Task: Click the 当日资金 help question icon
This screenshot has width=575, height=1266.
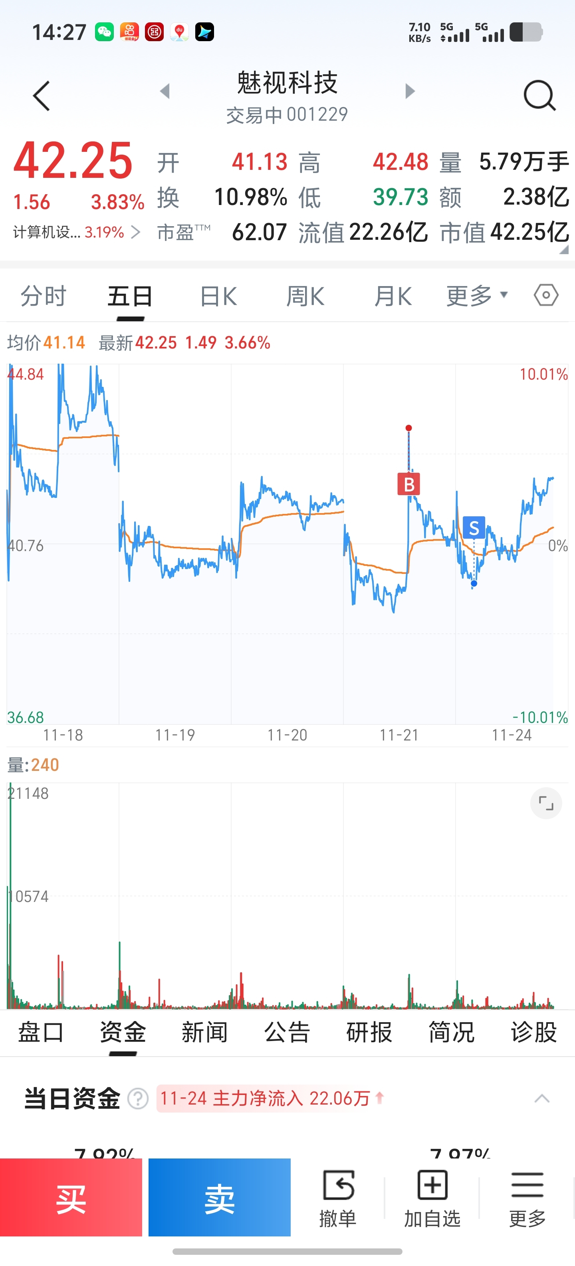Action: tap(138, 1099)
